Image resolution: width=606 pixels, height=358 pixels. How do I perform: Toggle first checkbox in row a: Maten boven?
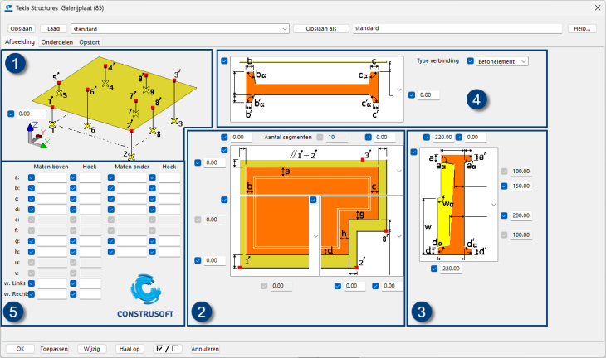click(32, 177)
